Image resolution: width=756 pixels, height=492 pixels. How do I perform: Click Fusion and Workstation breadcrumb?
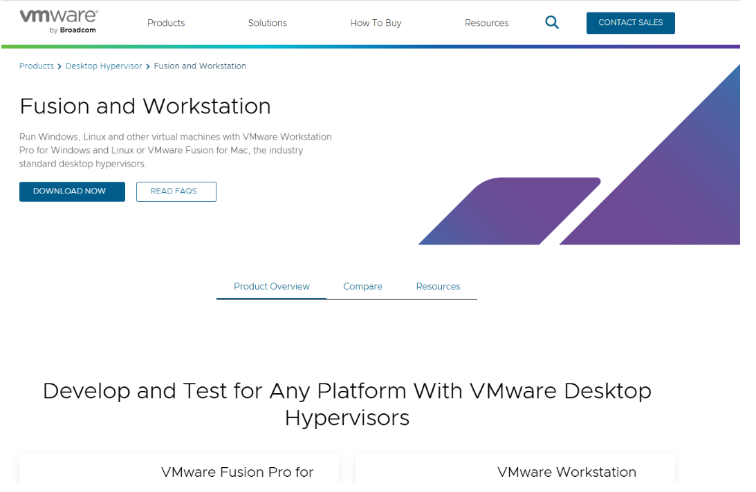(x=200, y=66)
